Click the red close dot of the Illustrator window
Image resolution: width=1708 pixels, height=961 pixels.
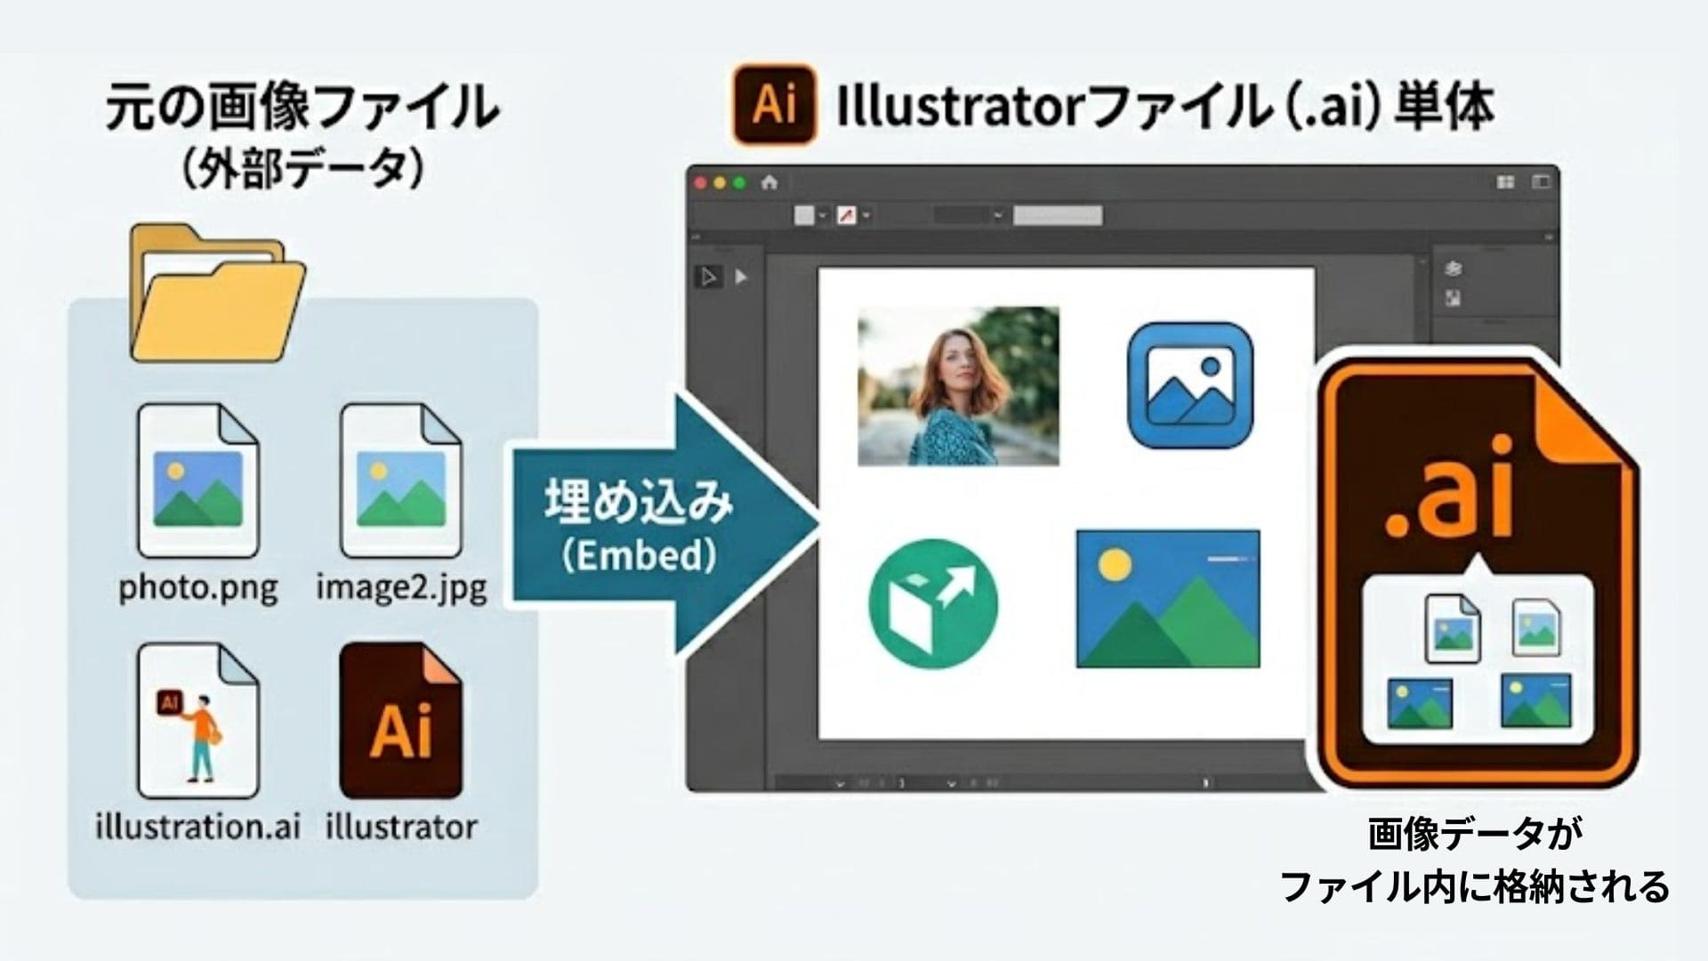[700, 182]
